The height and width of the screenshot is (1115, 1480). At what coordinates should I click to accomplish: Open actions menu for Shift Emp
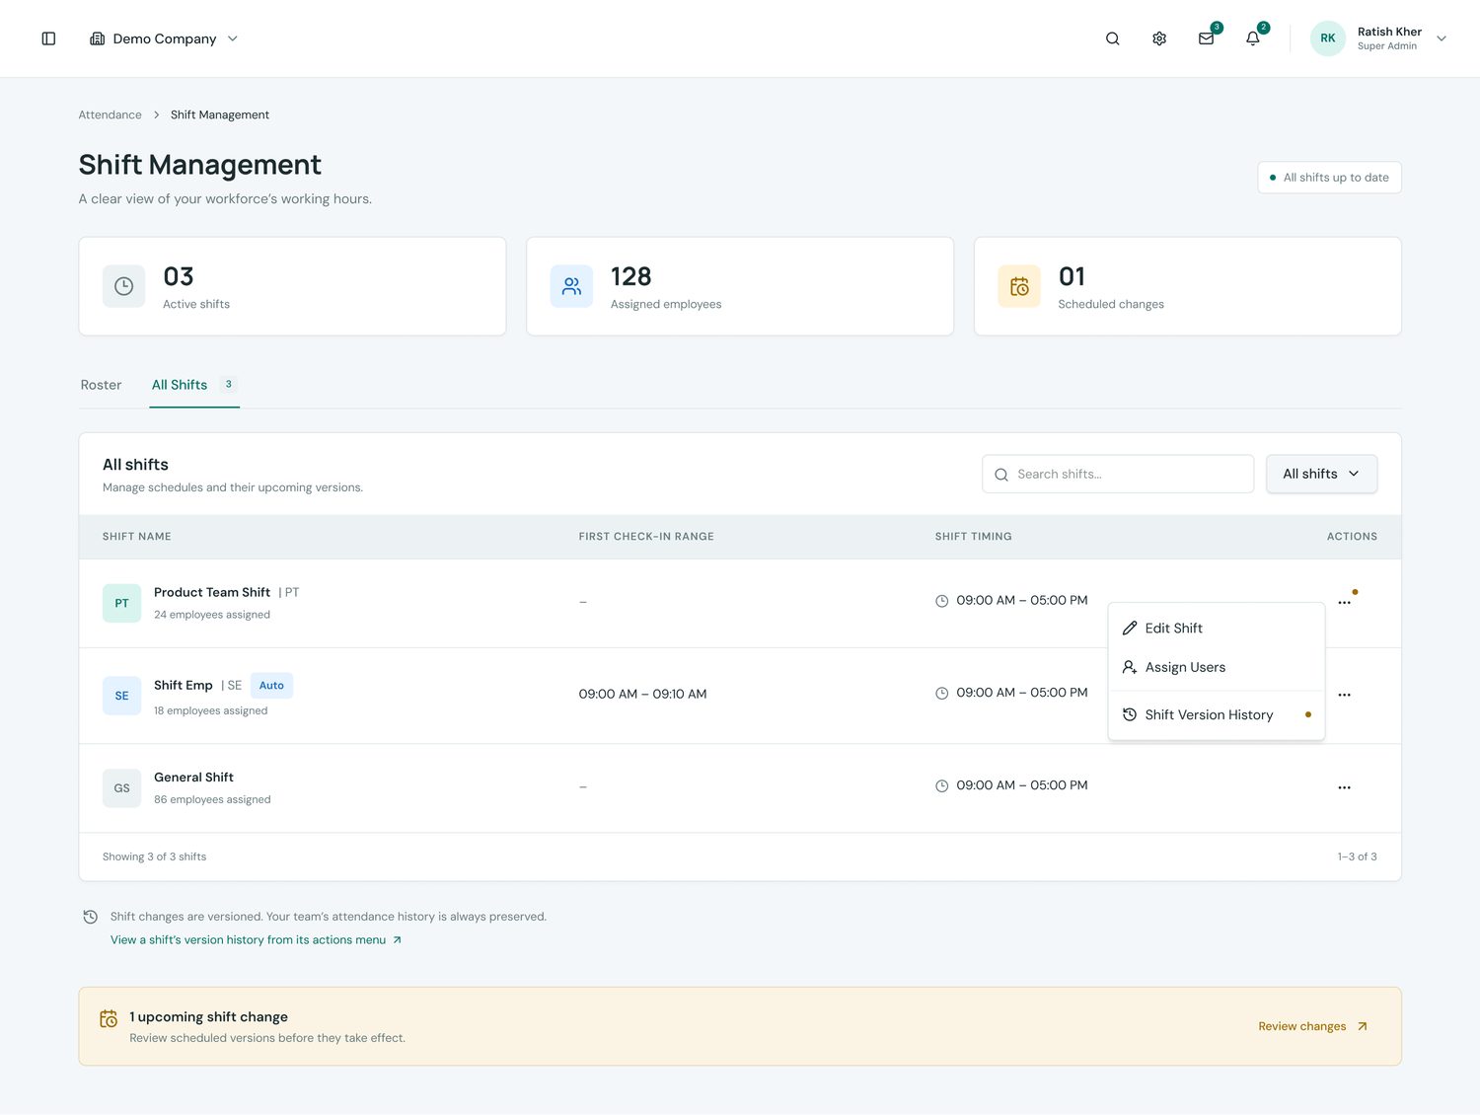point(1344,695)
